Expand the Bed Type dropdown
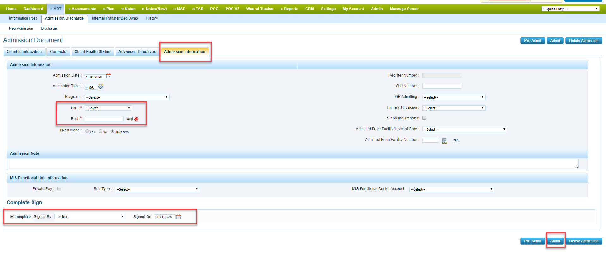 pos(157,189)
